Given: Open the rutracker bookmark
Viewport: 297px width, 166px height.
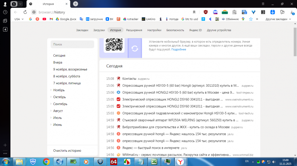Looking at the screenshot, I should tap(130, 19).
